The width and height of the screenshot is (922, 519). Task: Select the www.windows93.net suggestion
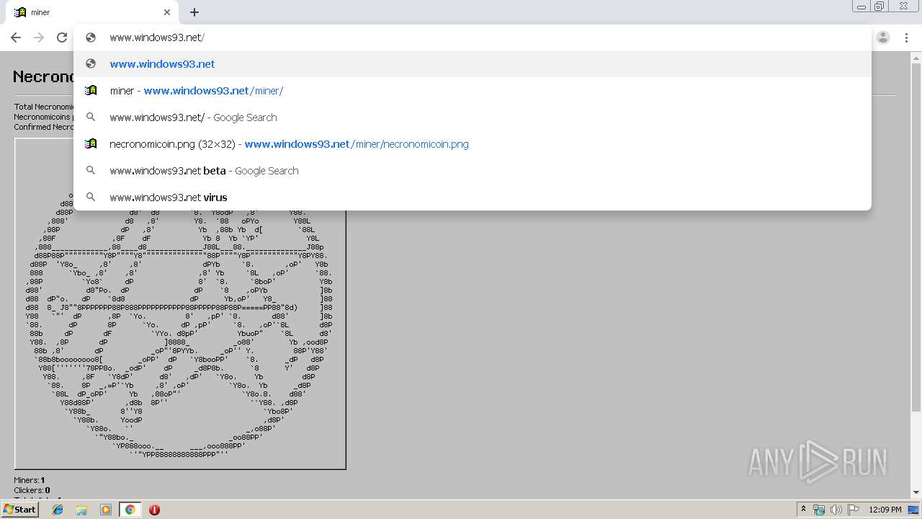(x=472, y=64)
